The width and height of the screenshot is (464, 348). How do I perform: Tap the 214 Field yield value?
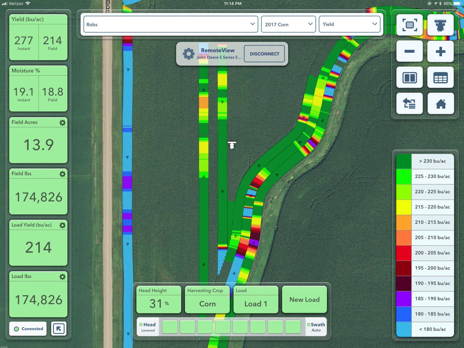click(53, 40)
